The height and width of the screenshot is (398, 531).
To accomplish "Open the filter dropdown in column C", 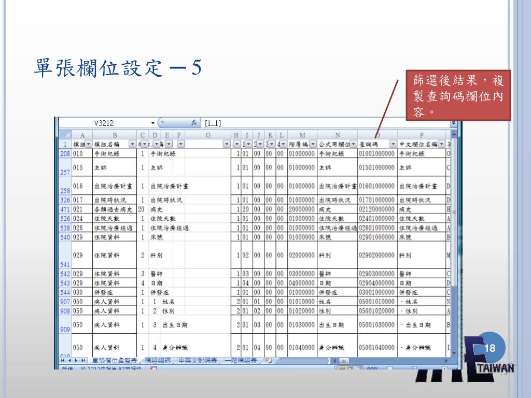I will (x=145, y=144).
